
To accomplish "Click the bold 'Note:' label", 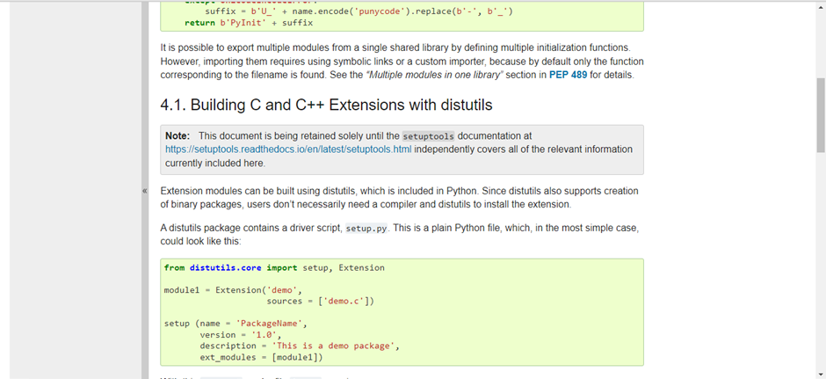I will (x=178, y=136).
